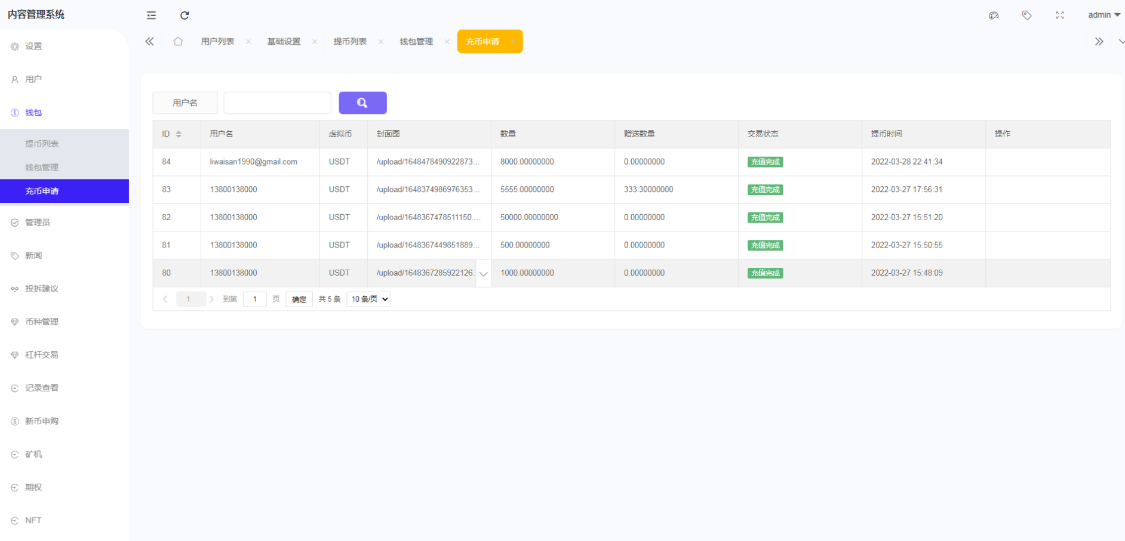Go to home via the breadcrumb house icon
The image size is (1125, 541).
177,41
